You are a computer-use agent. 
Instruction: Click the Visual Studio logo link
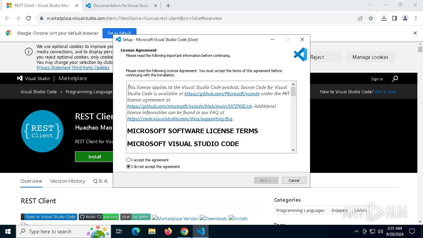click(33, 78)
